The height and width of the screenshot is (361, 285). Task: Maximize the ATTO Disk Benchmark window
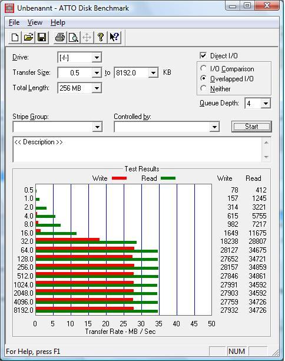(247, 5)
